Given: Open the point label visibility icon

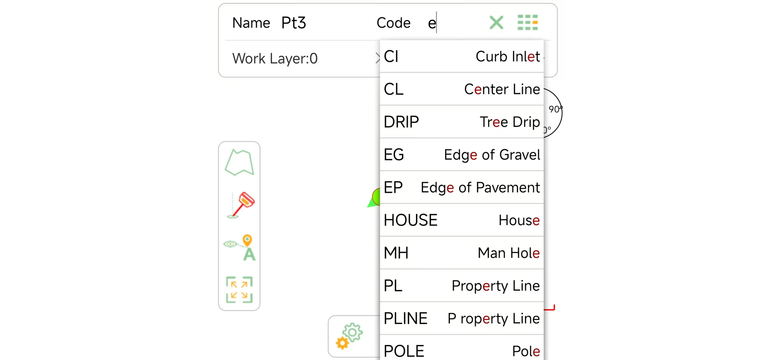Looking at the screenshot, I should pyautogui.click(x=240, y=247).
